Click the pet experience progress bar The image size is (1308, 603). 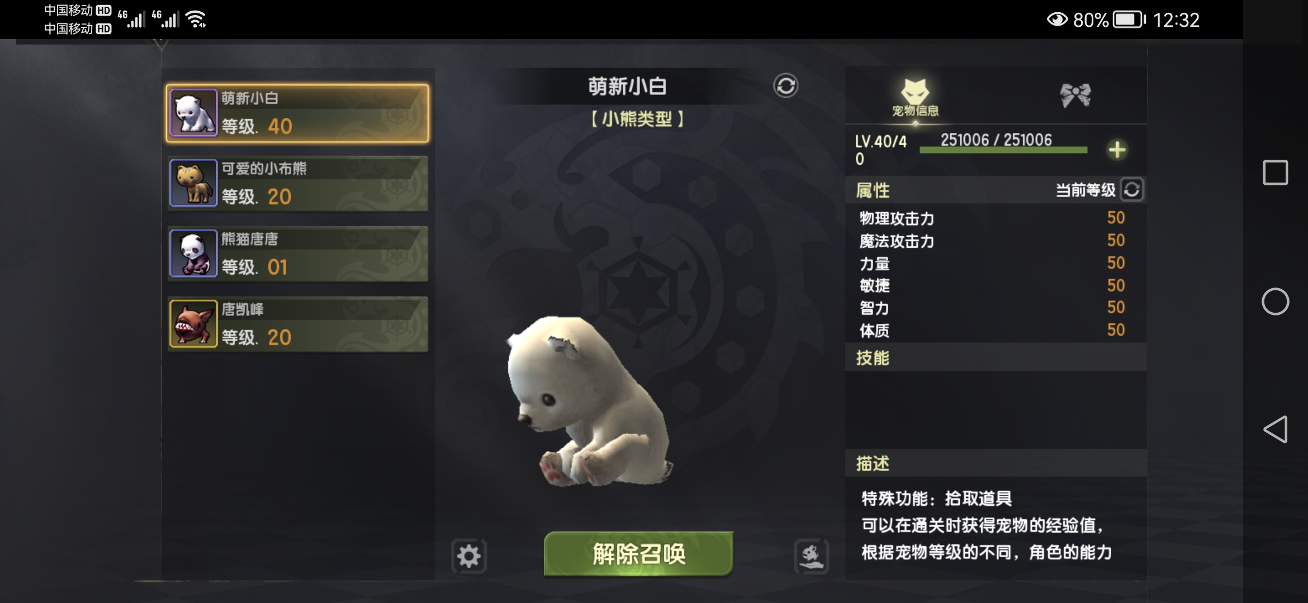[1003, 149]
